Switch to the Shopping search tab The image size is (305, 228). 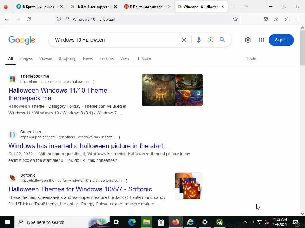tap(68, 58)
